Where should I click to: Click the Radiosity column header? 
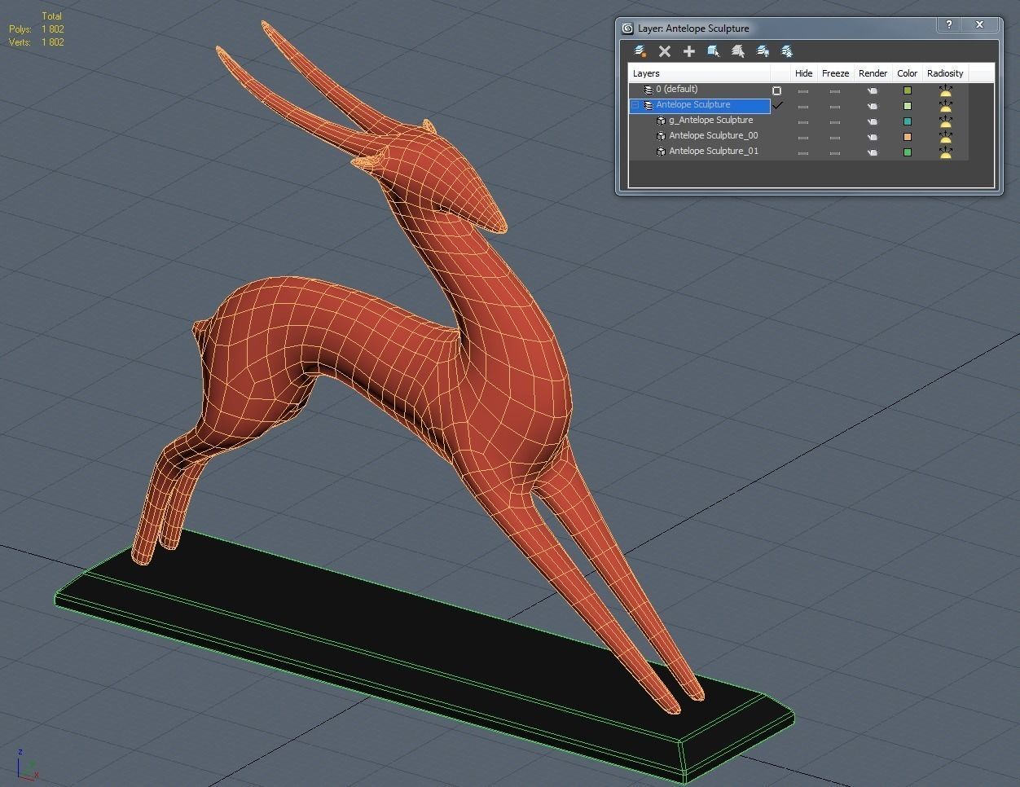tap(945, 73)
